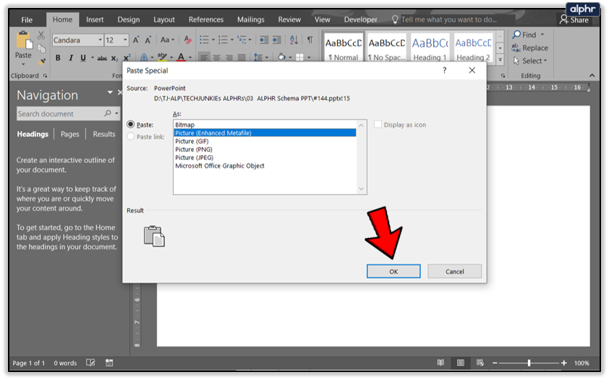Screen dimensions: 609x380
Task: Click Cancel in Paste Special dialog
Action: click(x=454, y=271)
